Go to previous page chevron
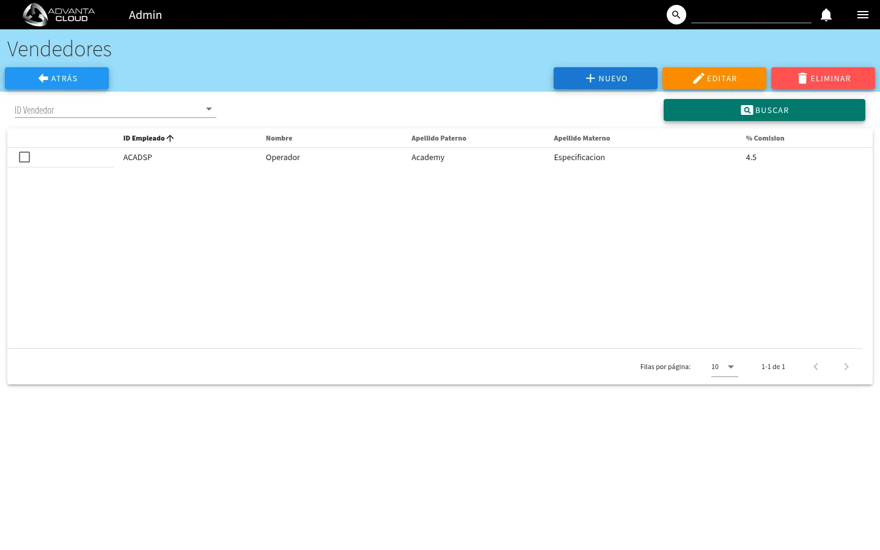 click(x=816, y=367)
